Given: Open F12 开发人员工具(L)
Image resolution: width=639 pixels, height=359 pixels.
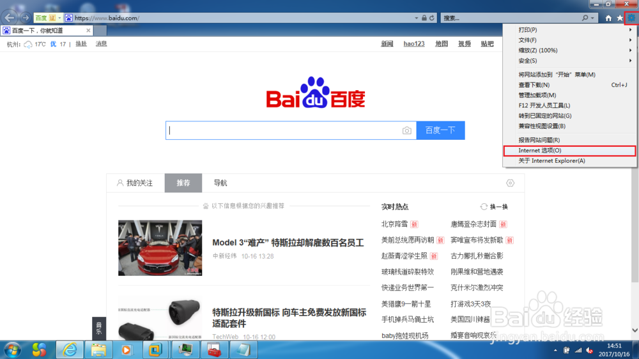Looking at the screenshot, I should [x=570, y=105].
